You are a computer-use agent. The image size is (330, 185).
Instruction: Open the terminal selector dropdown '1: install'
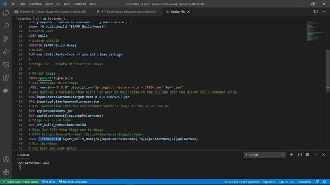pyautogui.click(x=265, y=155)
